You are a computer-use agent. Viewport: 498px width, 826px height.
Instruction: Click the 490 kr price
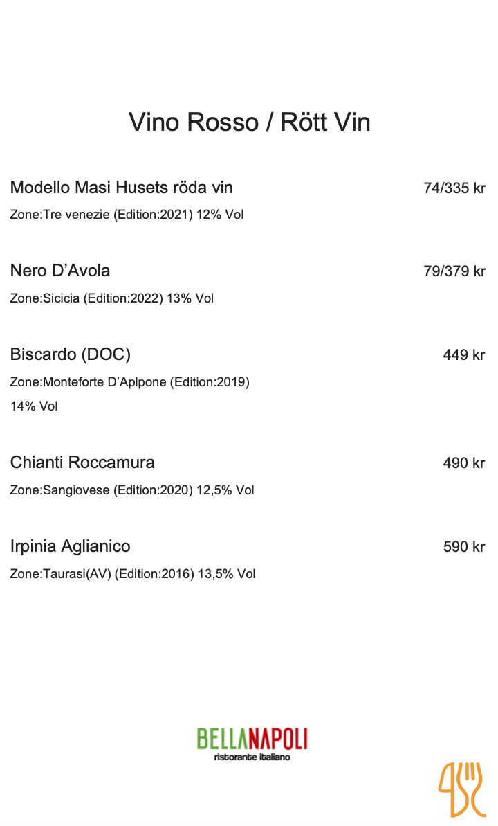coord(464,463)
